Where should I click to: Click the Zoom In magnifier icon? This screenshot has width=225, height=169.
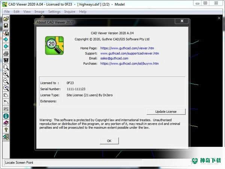coord(6,74)
